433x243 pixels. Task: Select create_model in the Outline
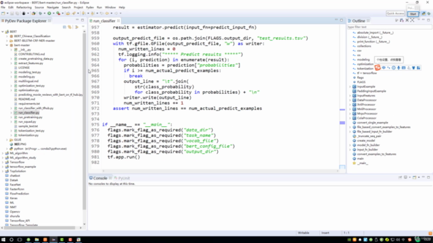365,140
